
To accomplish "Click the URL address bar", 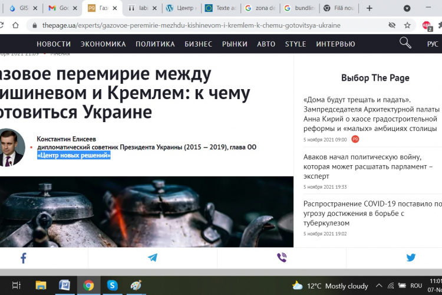I will pyautogui.click(x=206, y=26).
